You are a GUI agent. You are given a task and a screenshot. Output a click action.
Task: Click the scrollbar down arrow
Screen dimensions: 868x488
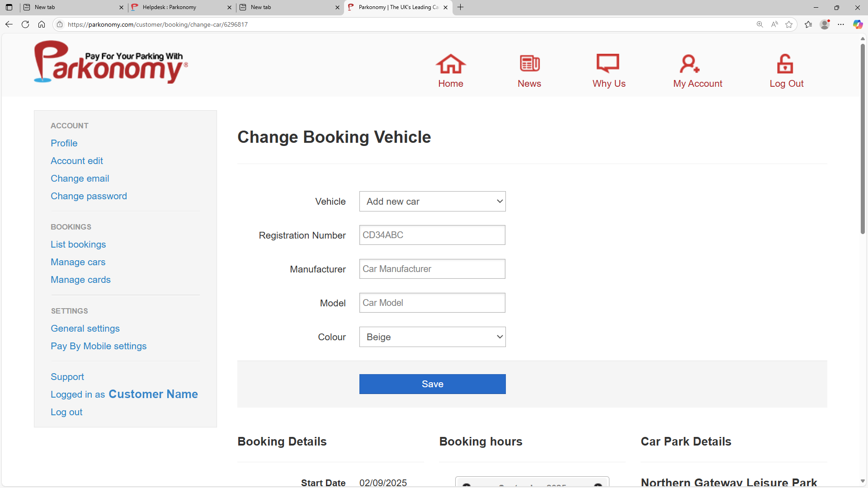[863, 481]
